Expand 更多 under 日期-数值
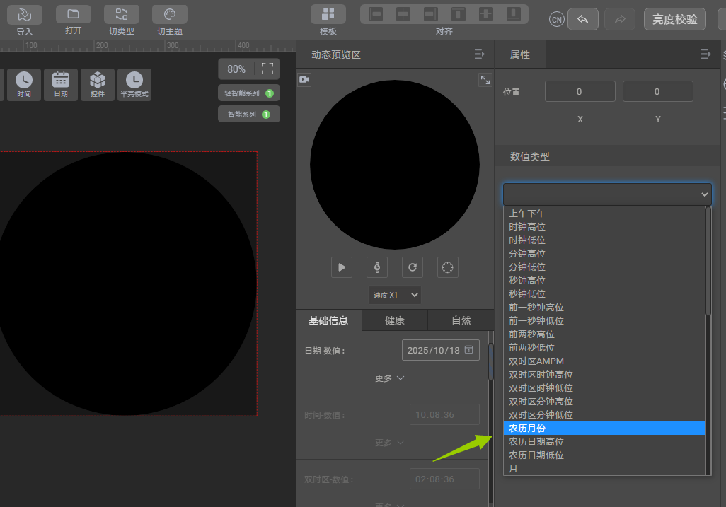This screenshot has height=507, width=726. tap(389, 378)
